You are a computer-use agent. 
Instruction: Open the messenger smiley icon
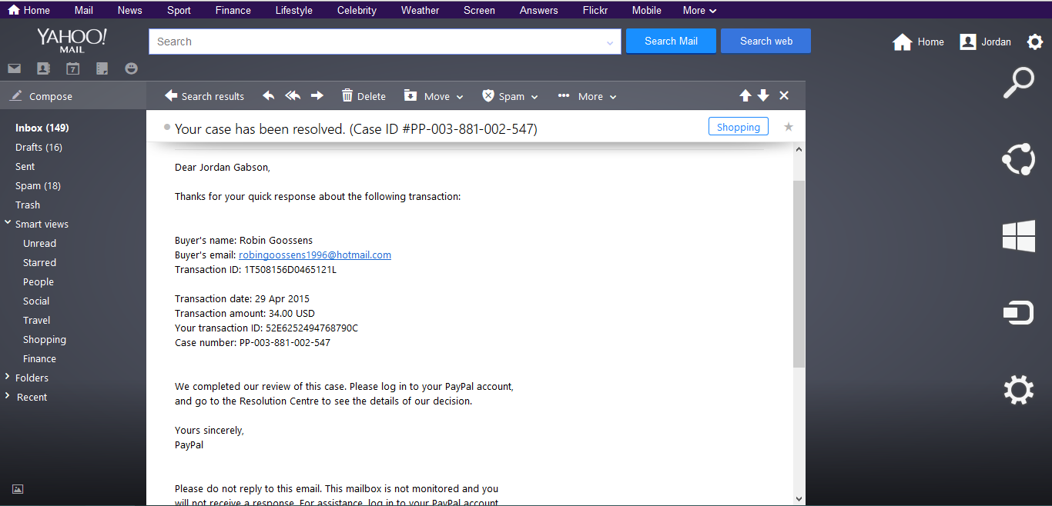tap(131, 68)
